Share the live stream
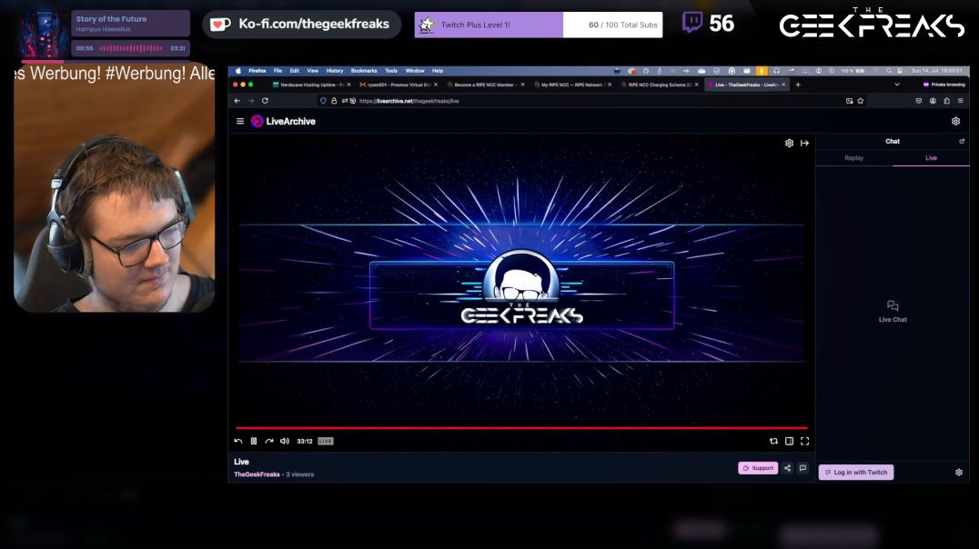Screen dimensions: 979x549 pos(787,468)
